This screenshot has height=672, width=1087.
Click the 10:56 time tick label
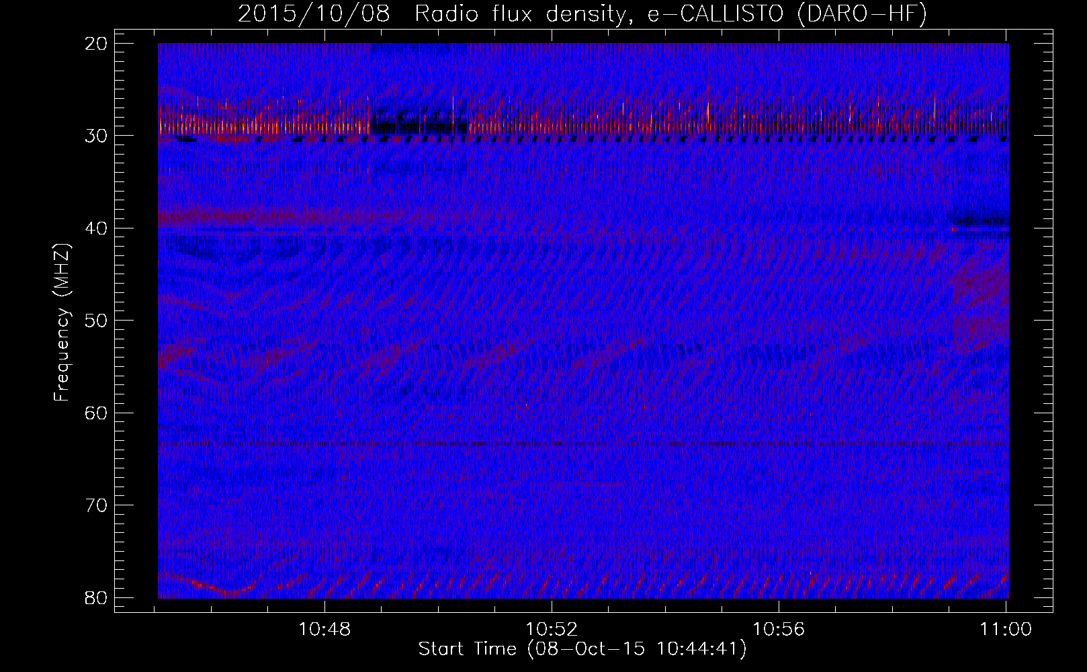tap(779, 630)
